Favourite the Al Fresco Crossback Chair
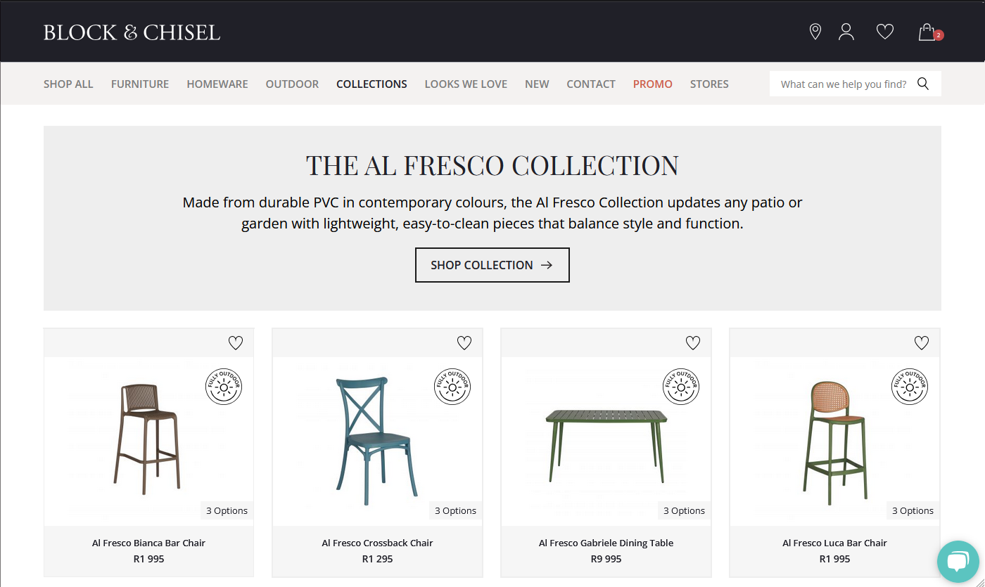985x587 pixels. click(x=464, y=343)
